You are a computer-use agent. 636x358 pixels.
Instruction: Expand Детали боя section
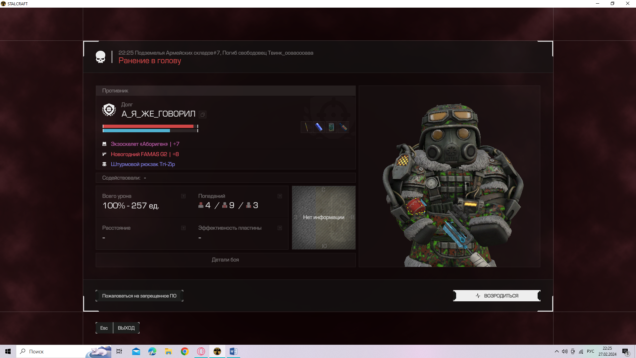coord(226,260)
